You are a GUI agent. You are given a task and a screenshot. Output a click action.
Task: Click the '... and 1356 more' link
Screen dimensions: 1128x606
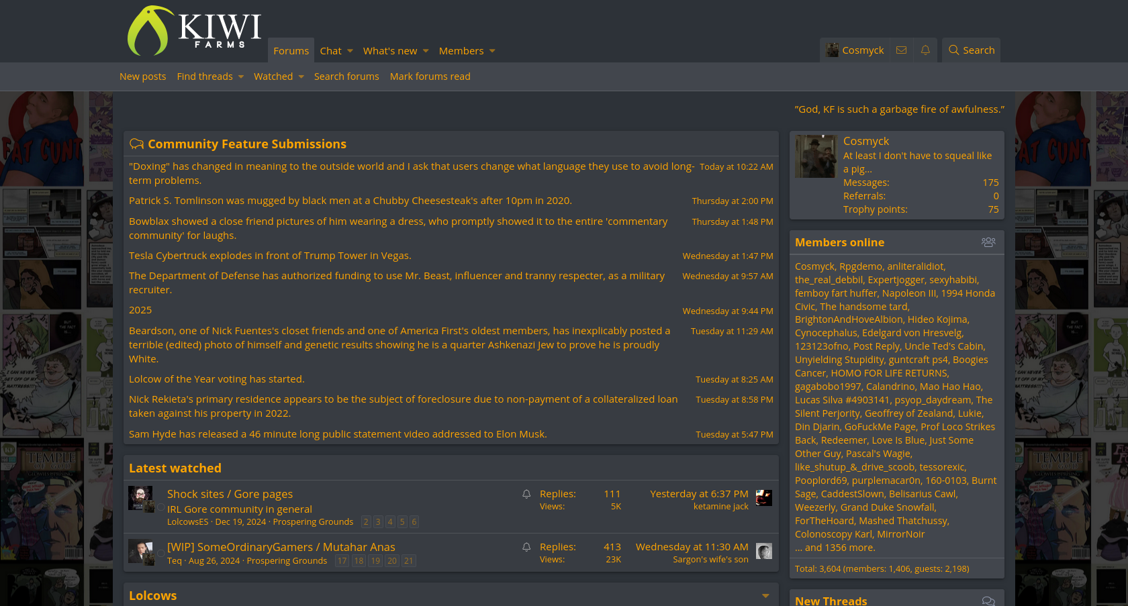tap(835, 548)
